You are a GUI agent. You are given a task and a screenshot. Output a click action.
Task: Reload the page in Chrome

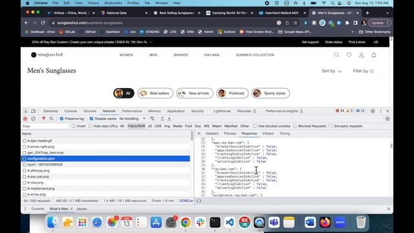(43, 23)
